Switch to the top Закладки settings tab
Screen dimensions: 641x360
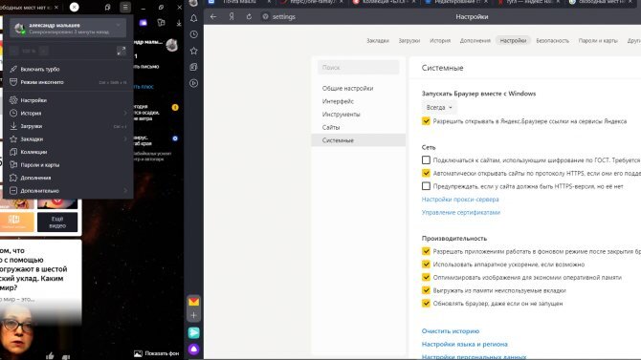pos(378,40)
